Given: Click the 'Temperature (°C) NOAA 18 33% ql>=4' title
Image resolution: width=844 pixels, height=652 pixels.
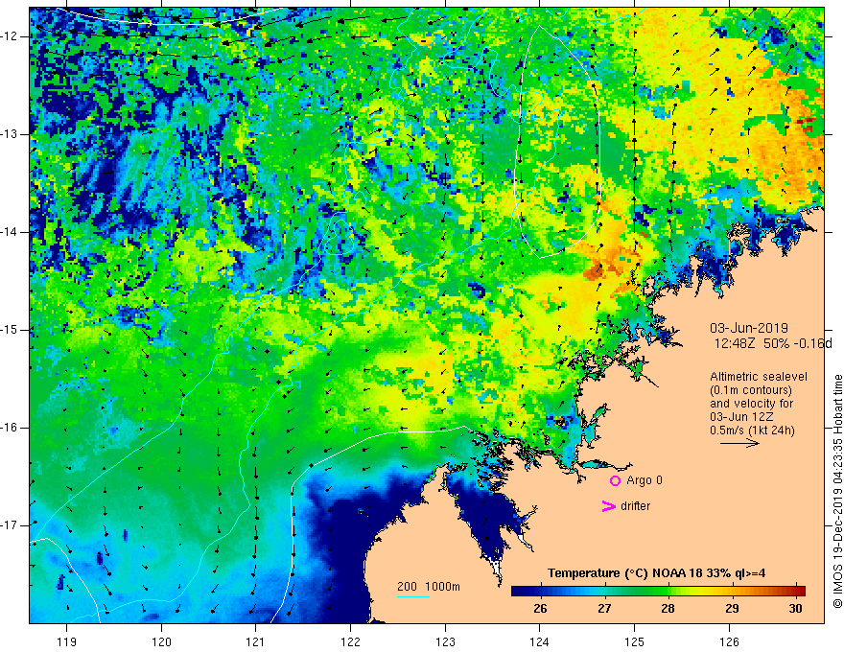Looking at the screenshot, I should (656, 573).
